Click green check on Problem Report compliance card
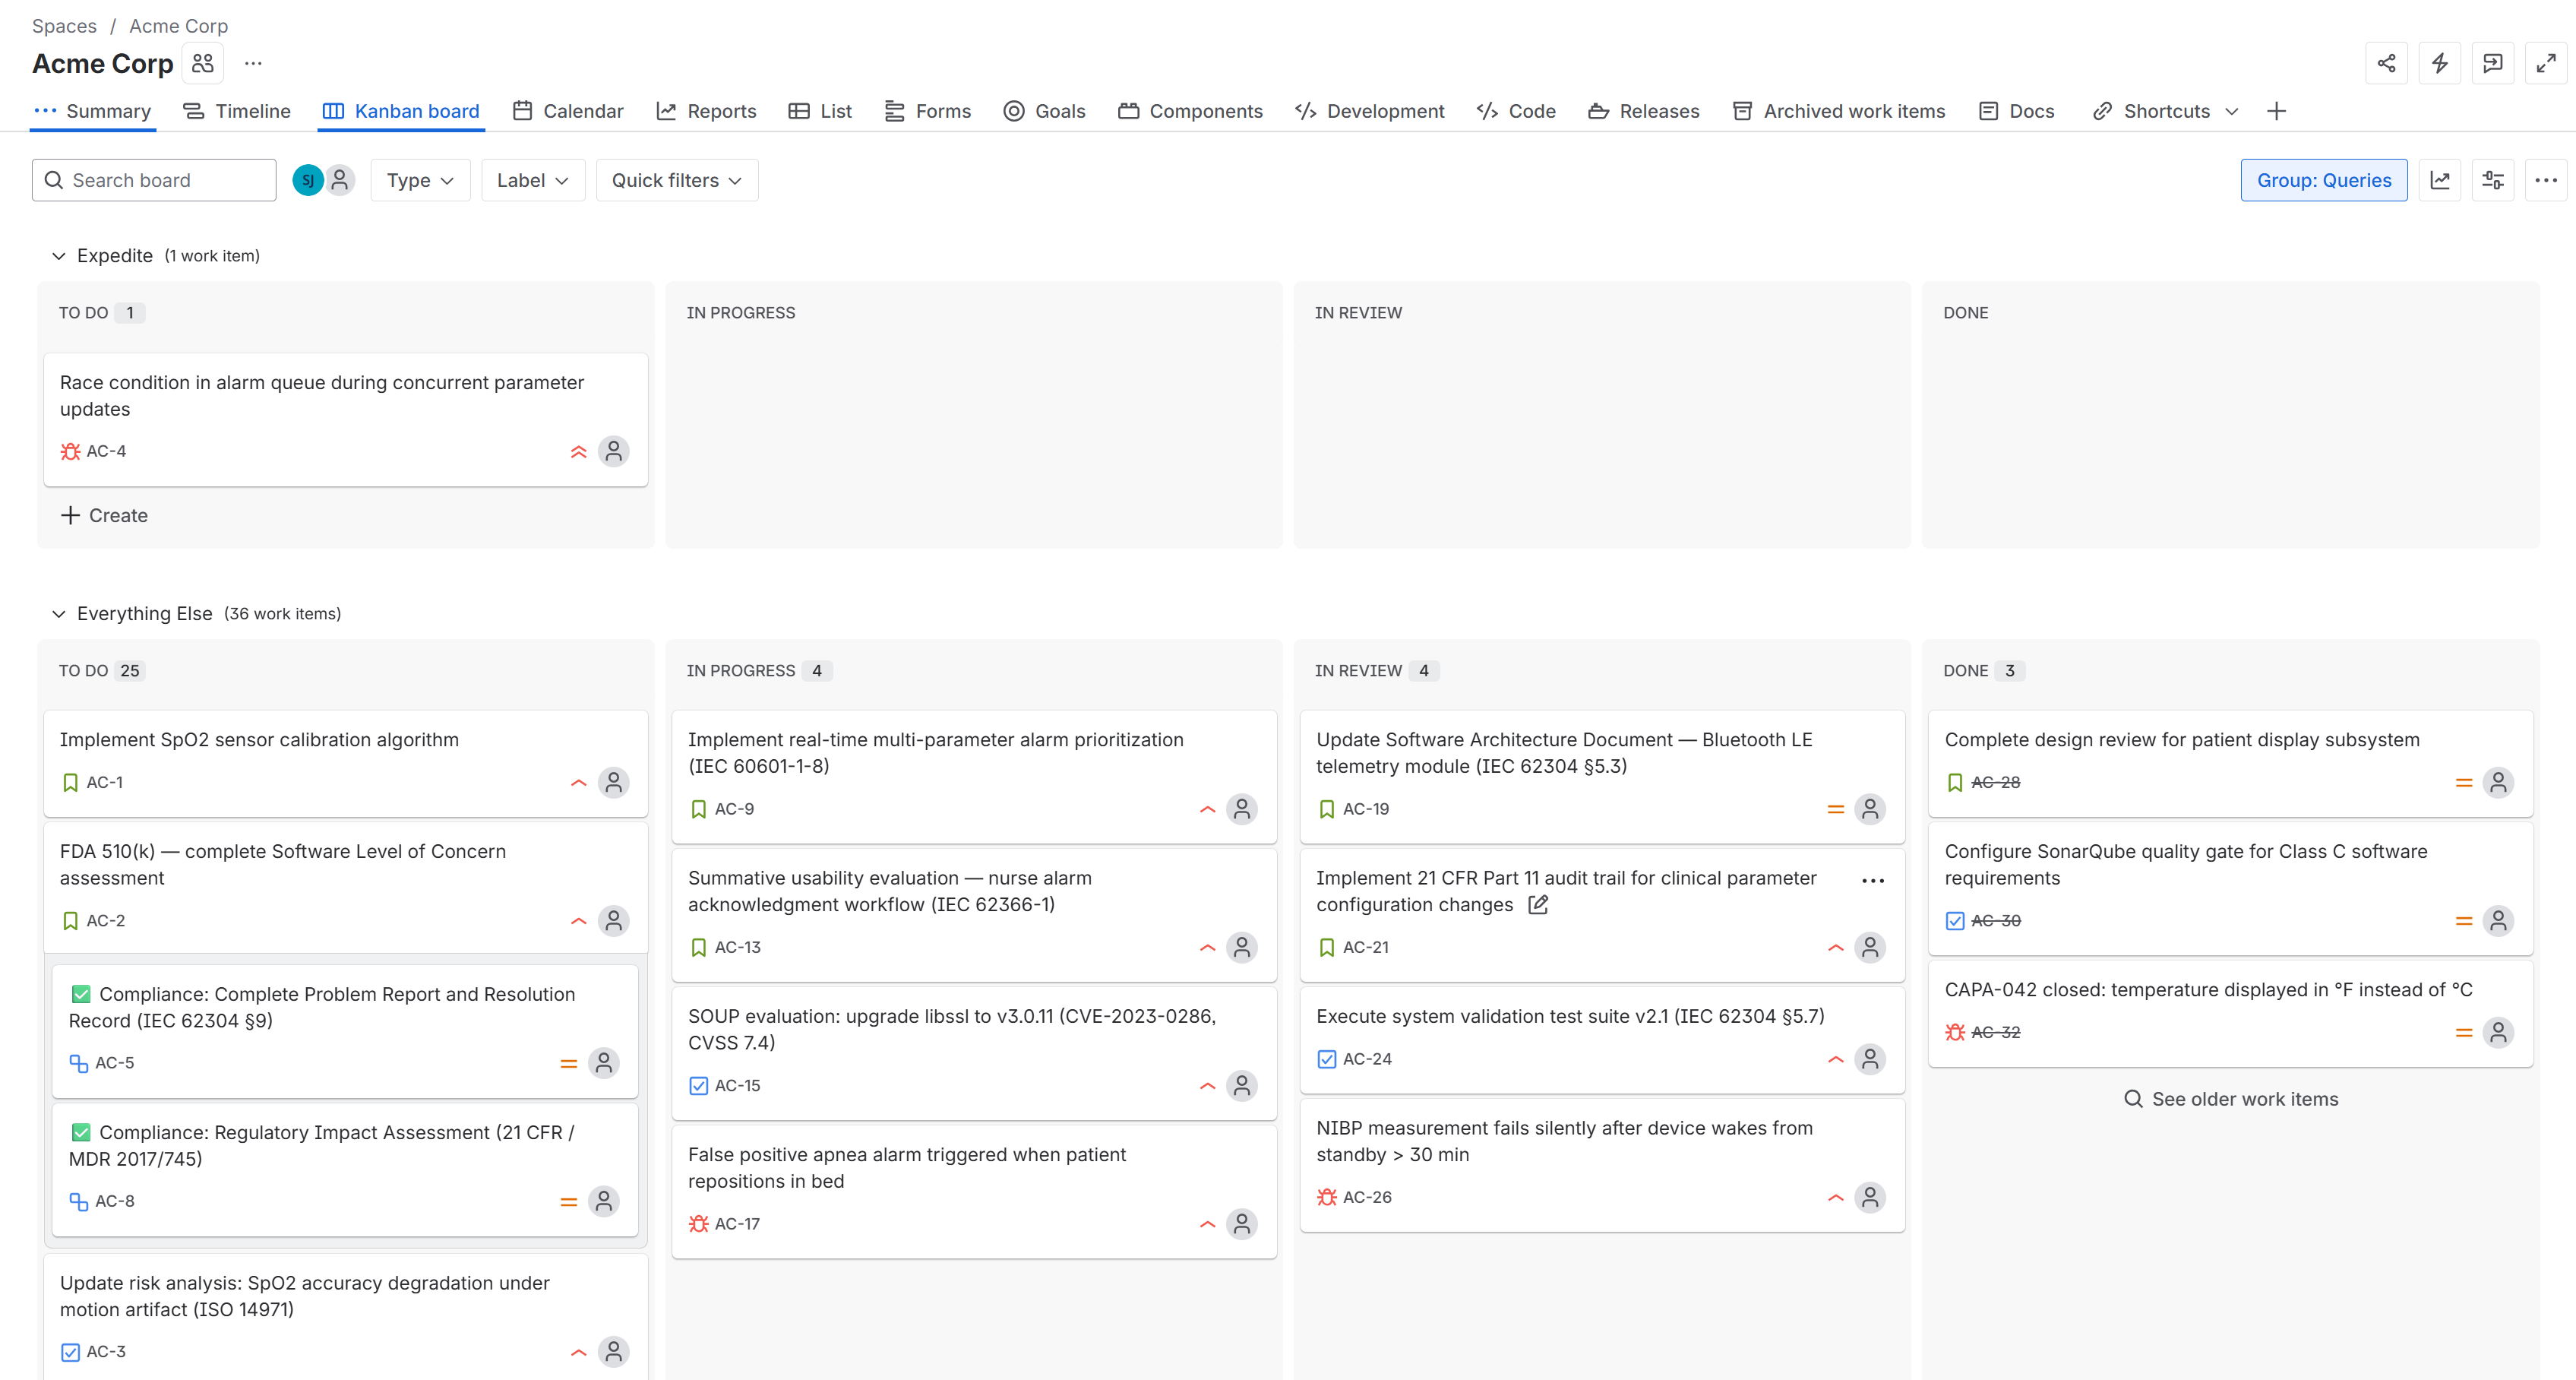The width and height of the screenshot is (2576, 1380). point(81,994)
